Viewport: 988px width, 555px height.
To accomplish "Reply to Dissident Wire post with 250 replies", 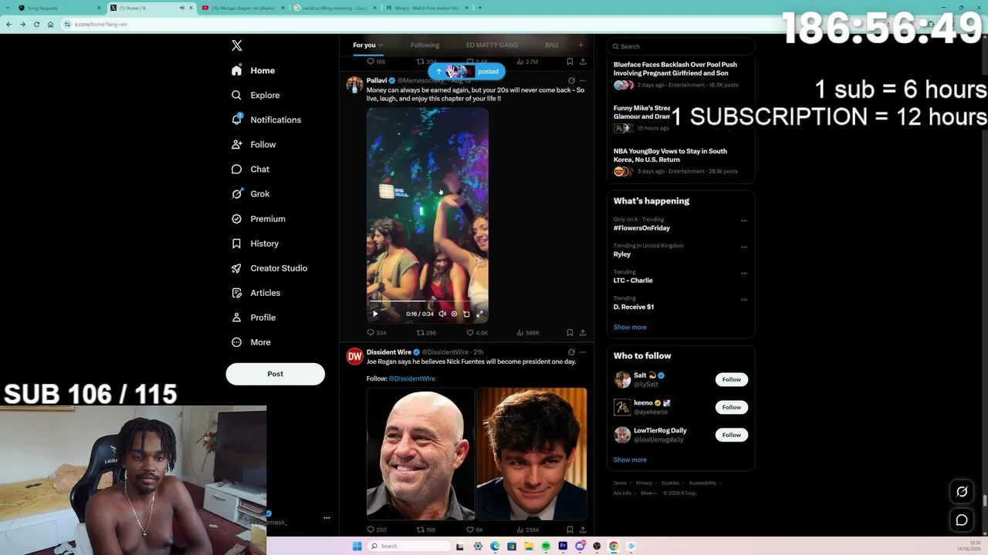I will pyautogui.click(x=377, y=530).
